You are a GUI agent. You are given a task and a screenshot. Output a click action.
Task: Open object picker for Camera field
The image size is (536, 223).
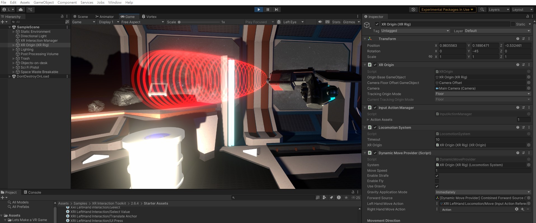[x=529, y=88]
